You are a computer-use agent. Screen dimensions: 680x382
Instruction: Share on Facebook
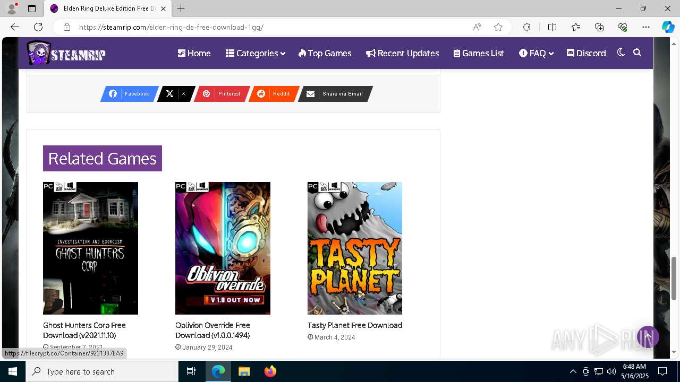pyautogui.click(x=129, y=94)
